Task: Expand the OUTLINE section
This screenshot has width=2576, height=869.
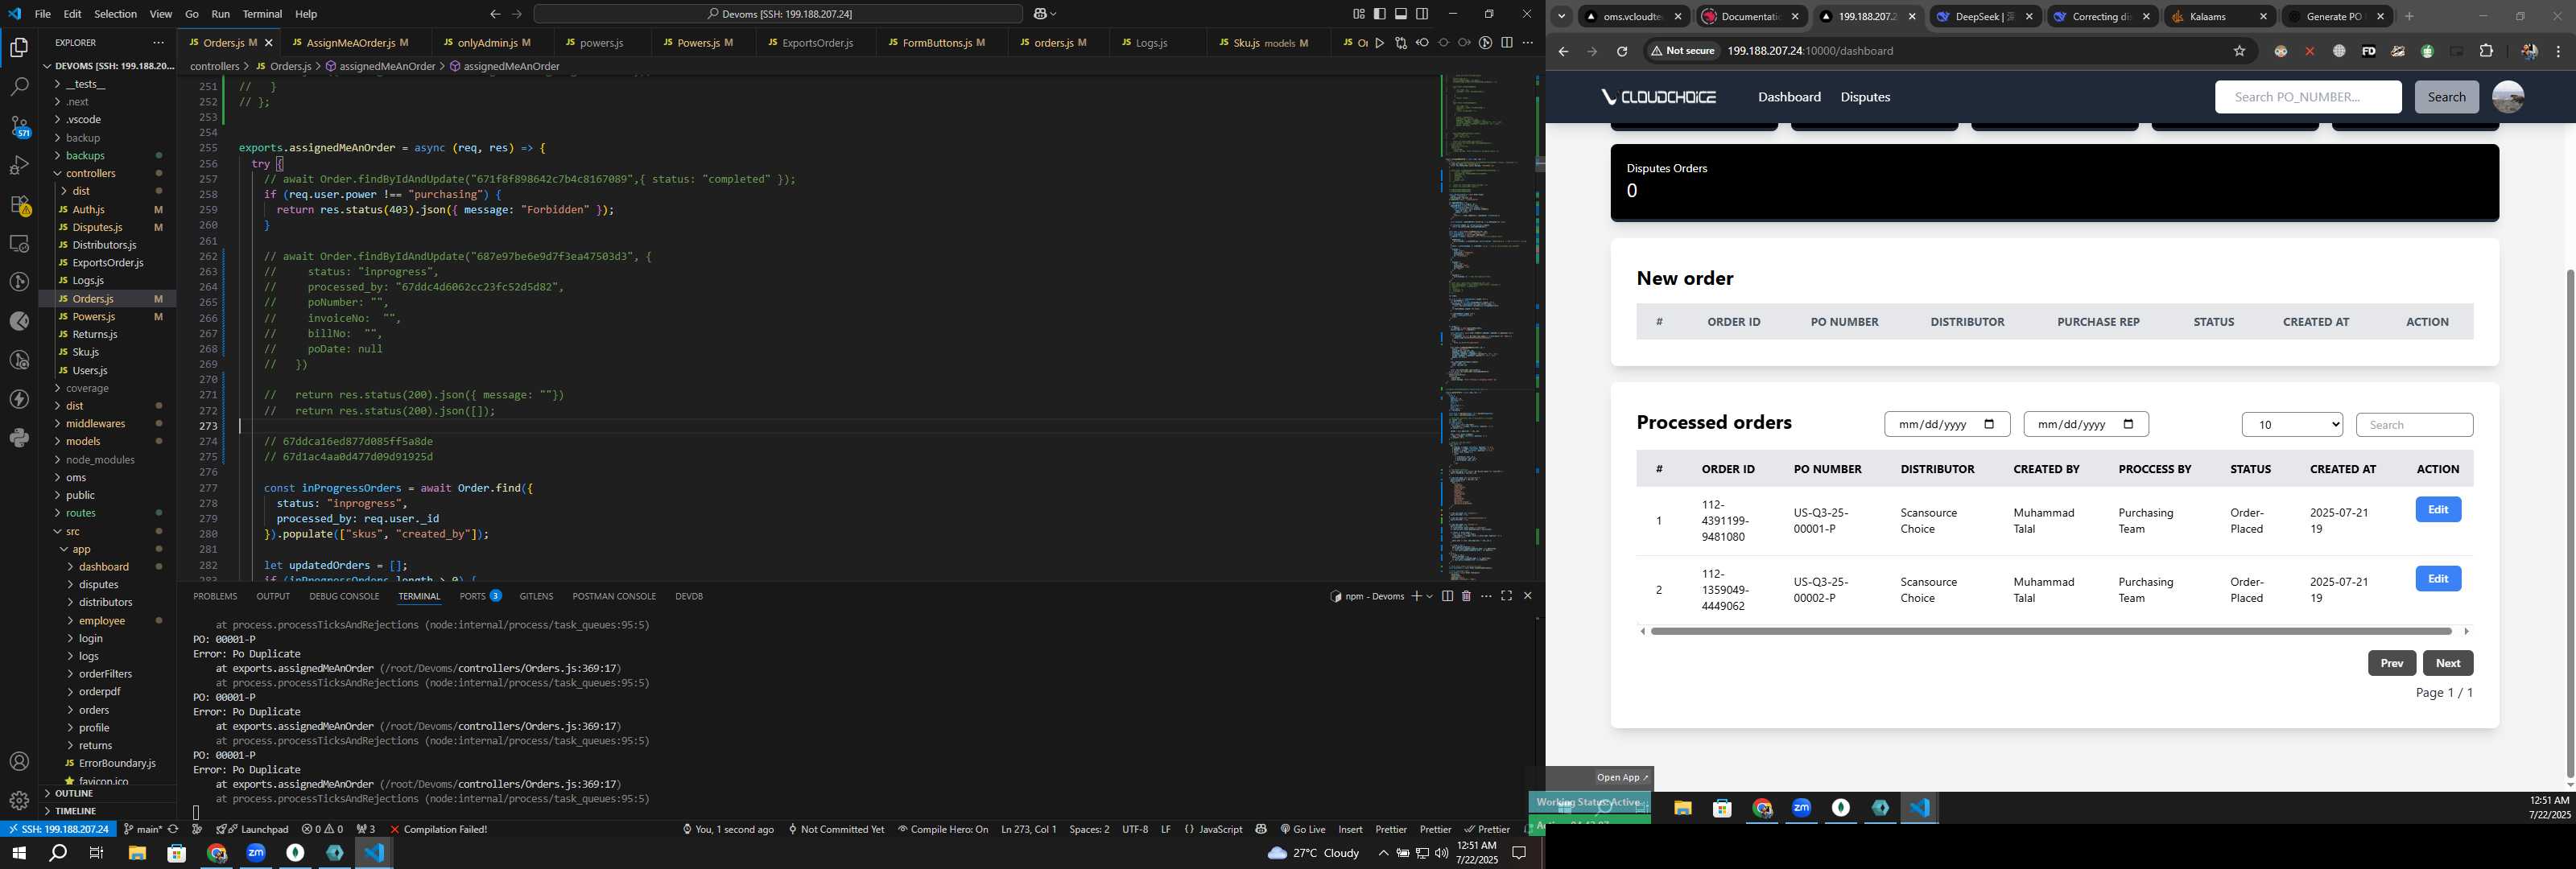Action: point(73,794)
